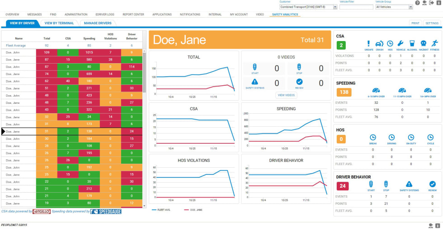Image resolution: width=443 pixels, height=249 pixels.
Task: Expand the Vehicle Group dropdown
Action: [x=394, y=7]
